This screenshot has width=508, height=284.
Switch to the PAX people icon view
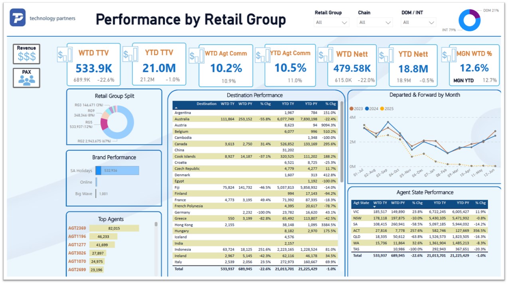point(26,78)
